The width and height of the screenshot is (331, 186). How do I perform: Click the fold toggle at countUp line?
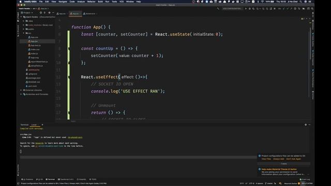click(x=69, y=49)
